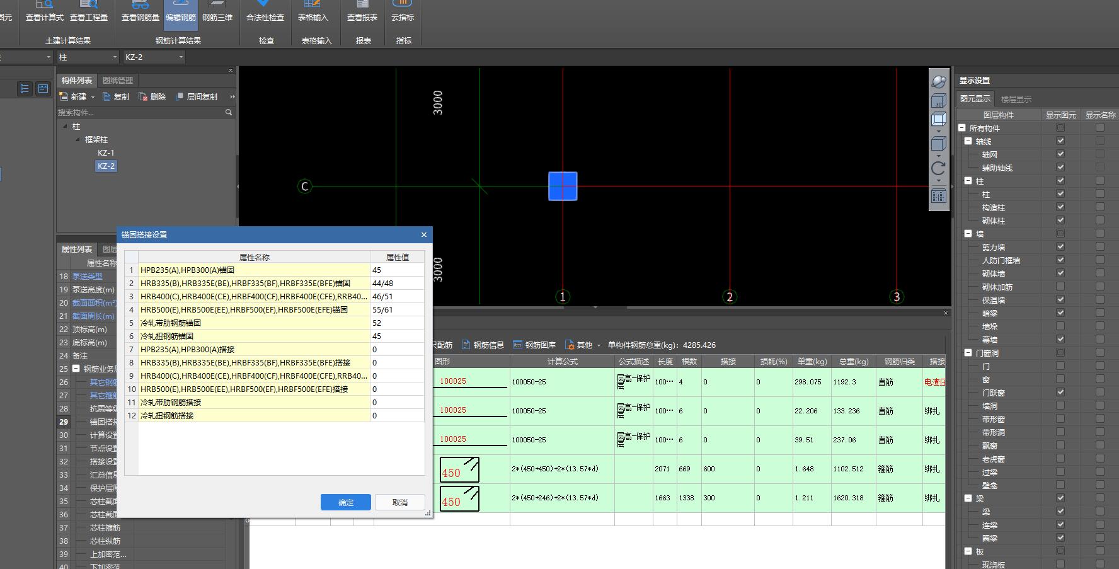Click 层间复制 button

[x=197, y=96]
